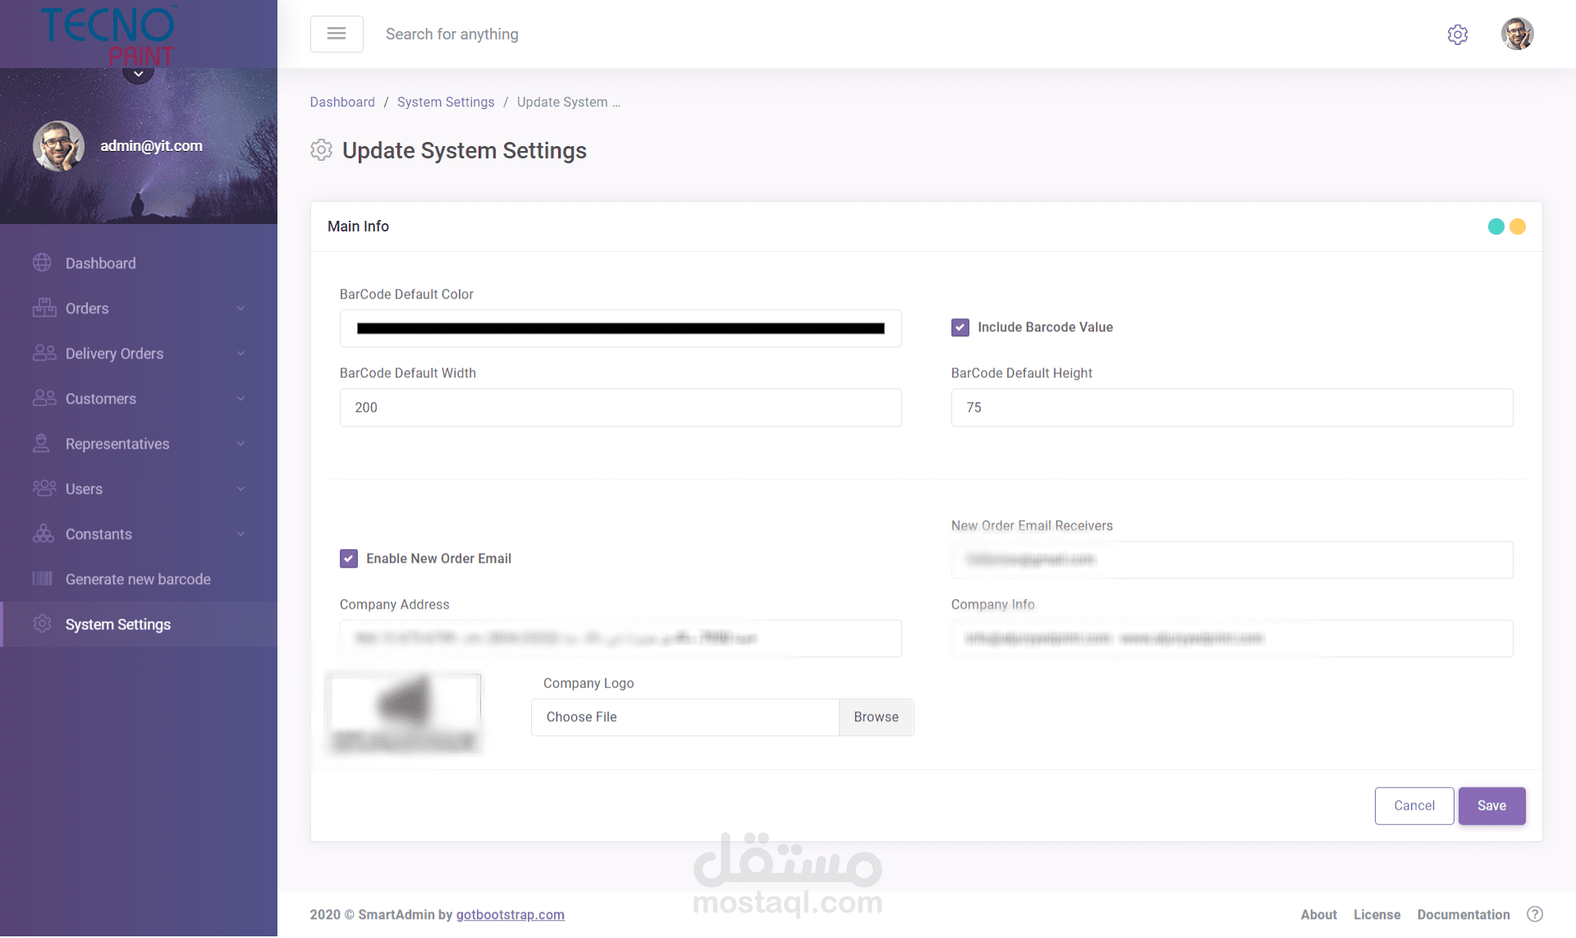Click the Generate new barcode icon
The width and height of the screenshot is (1576, 938).
42,579
